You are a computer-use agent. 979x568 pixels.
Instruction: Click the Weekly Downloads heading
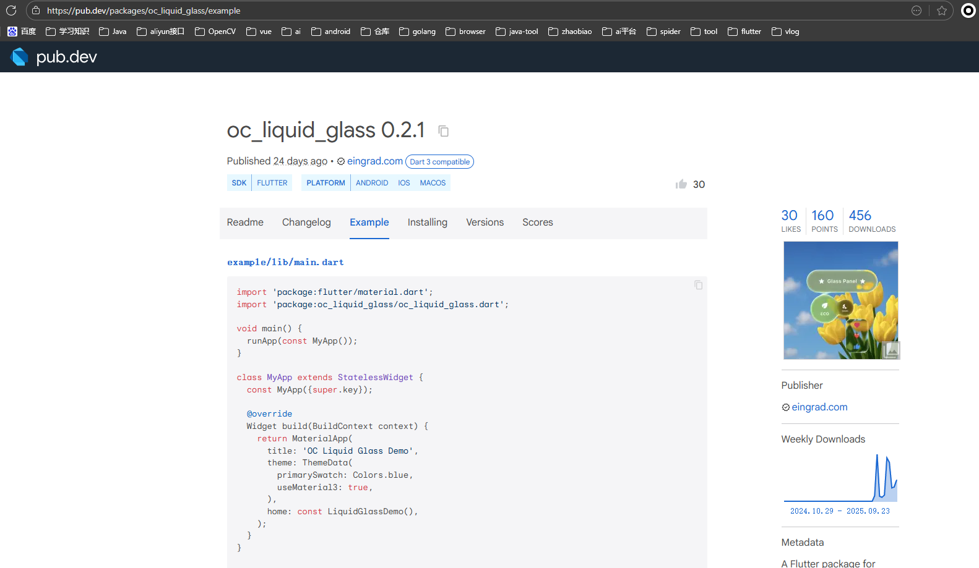(x=823, y=439)
